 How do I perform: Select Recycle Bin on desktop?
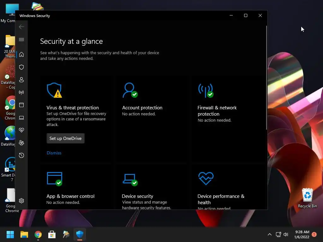click(307, 198)
